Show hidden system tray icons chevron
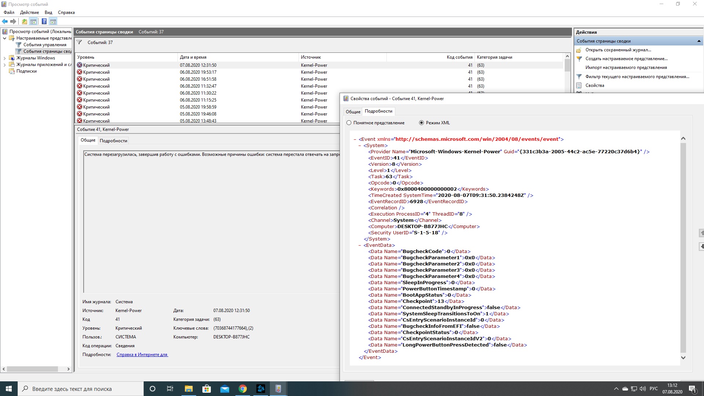 [x=616, y=389]
